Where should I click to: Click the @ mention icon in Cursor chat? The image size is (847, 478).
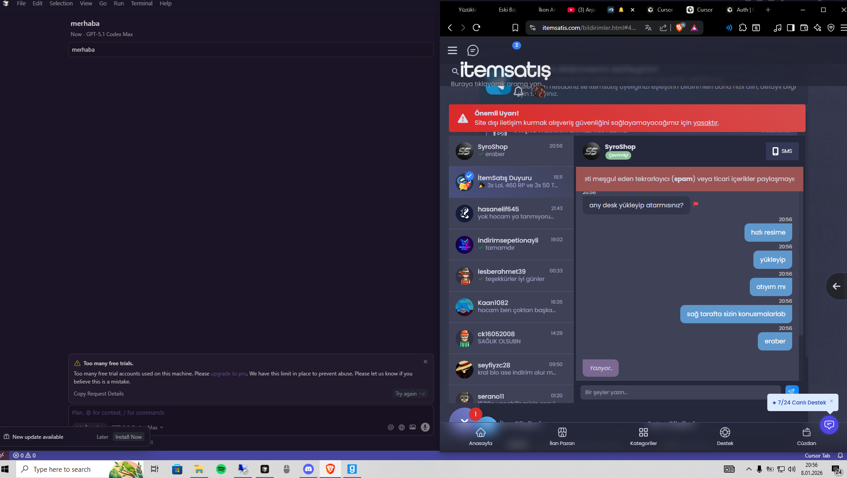click(x=391, y=427)
